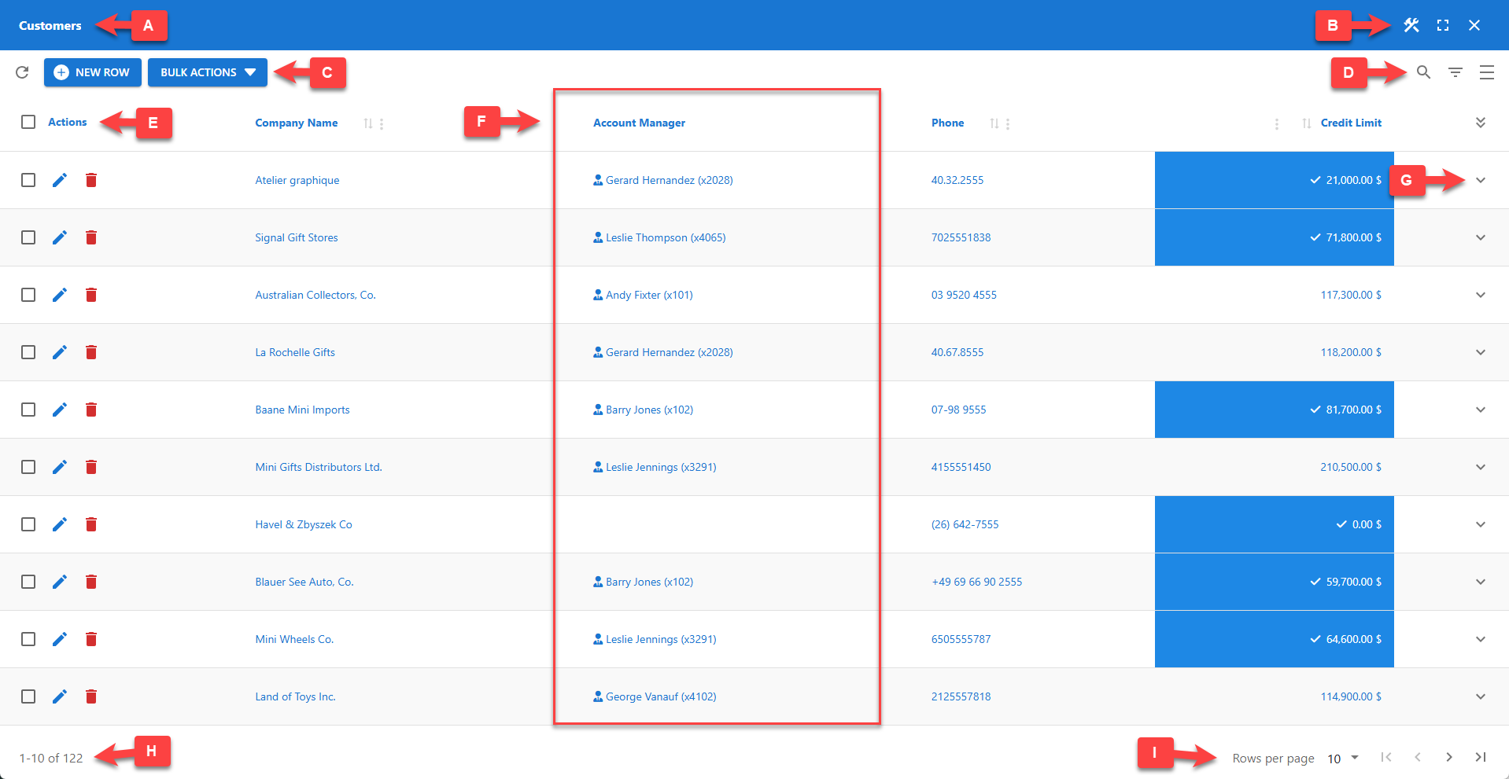This screenshot has width=1509, height=779.
Task: Click the refresh icon to reload rows
Action: point(22,72)
